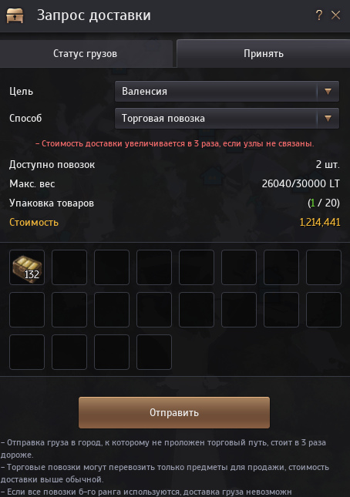The image size is (350, 497).
Task: Click the Упаковка товаров count (1 / 20)
Action: pos(324,203)
